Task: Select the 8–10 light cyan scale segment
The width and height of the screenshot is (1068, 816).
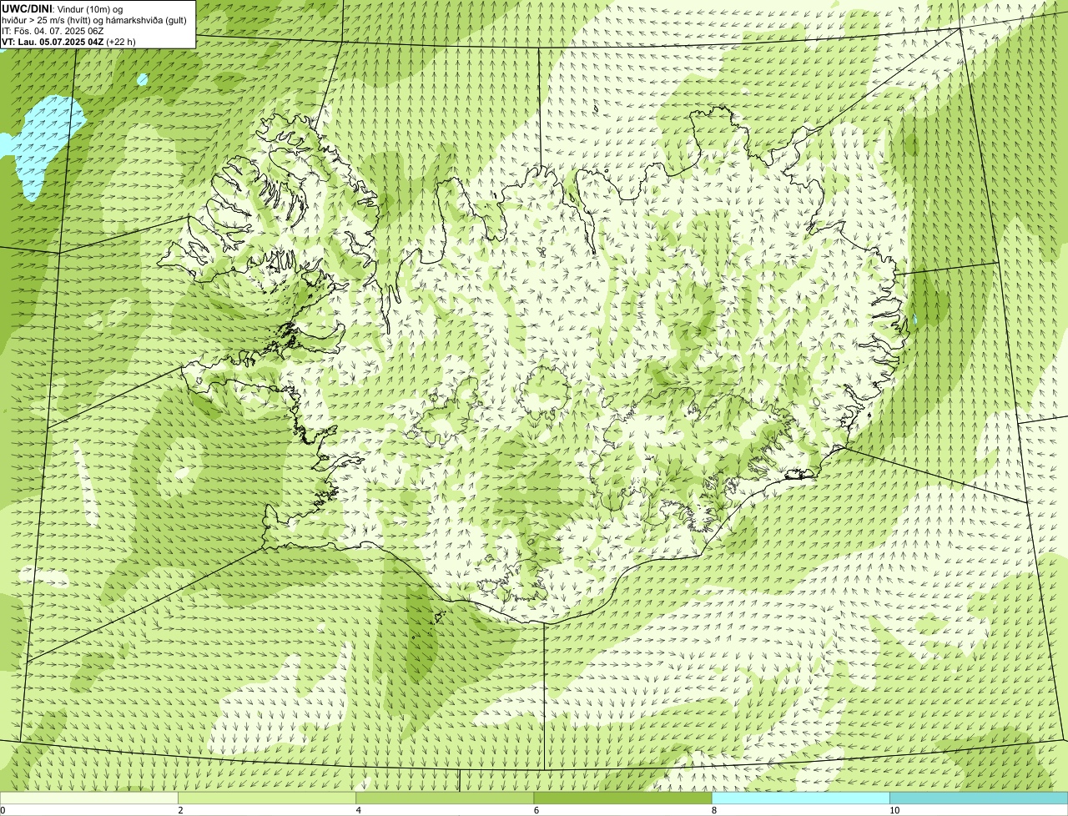Action: (801, 798)
